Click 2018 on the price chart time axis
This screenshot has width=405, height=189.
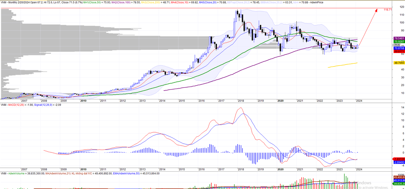pos(241,101)
